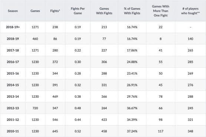Click the 645 fights value
This screenshot has height=137, width=206.
click(x=55, y=131)
